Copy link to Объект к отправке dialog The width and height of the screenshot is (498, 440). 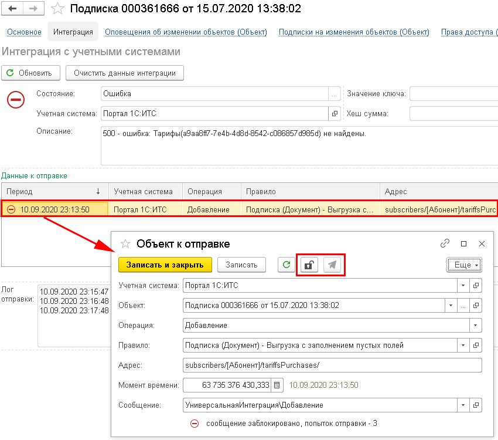445,243
